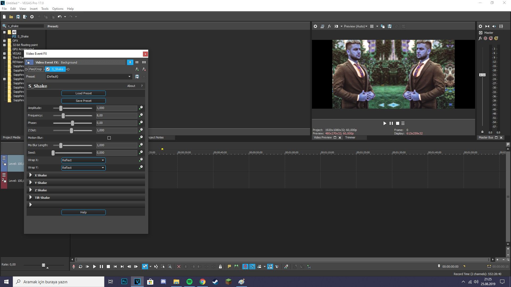
Task: Click the Record microphone button in transport
Action: 74,267
